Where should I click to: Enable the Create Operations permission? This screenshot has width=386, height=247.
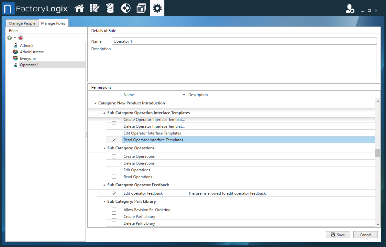coord(114,156)
